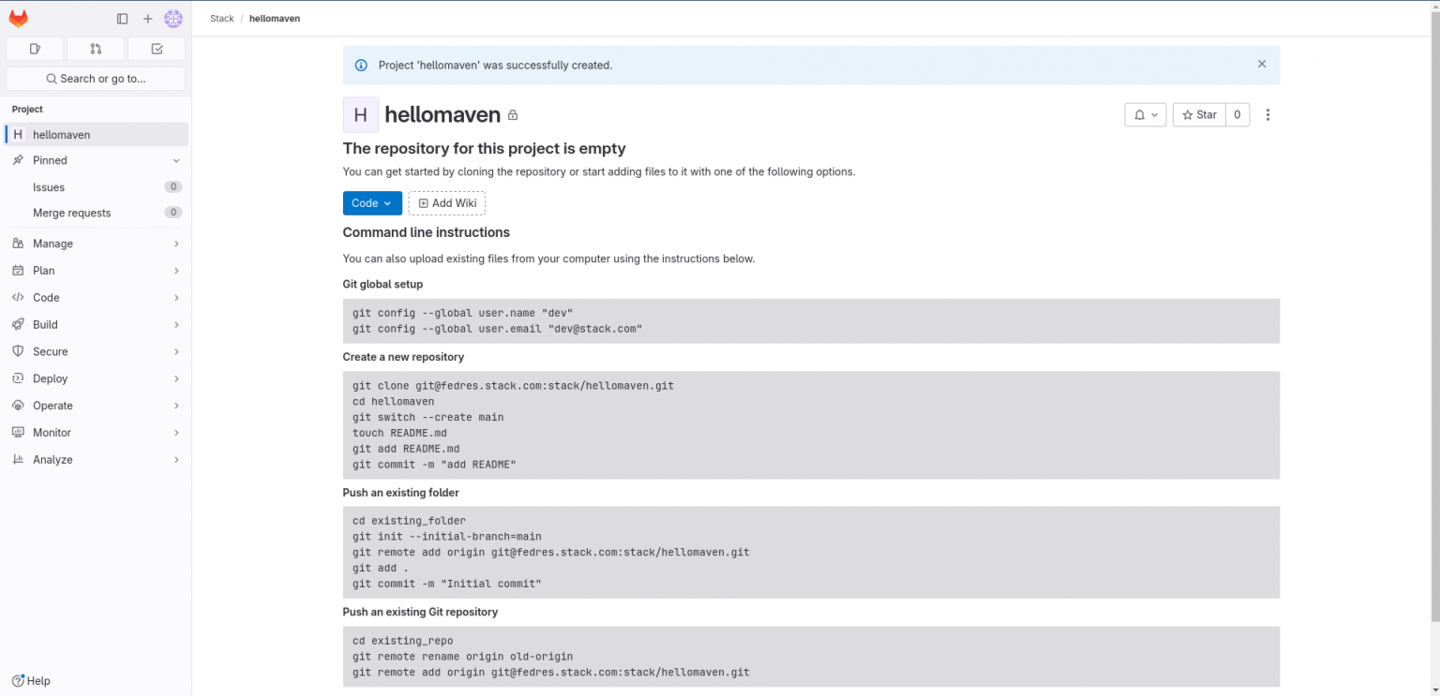Viewport: 1440px width, 696px height.
Task: Open the Code clone dropdown
Action: click(372, 202)
